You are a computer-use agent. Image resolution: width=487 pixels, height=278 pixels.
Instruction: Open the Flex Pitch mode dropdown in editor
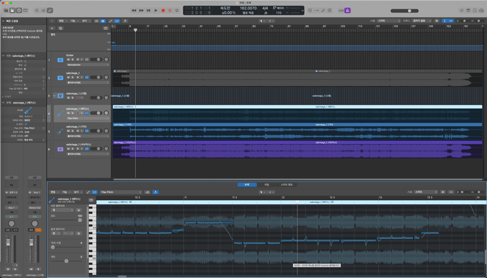point(120,192)
